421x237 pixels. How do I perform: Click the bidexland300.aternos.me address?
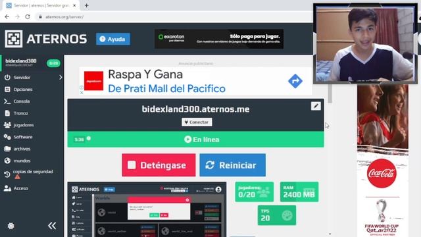click(x=195, y=109)
